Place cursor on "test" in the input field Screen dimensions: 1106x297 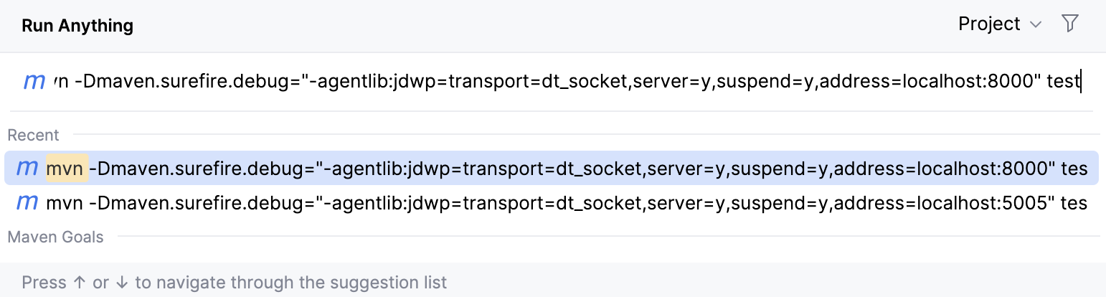click(1063, 81)
